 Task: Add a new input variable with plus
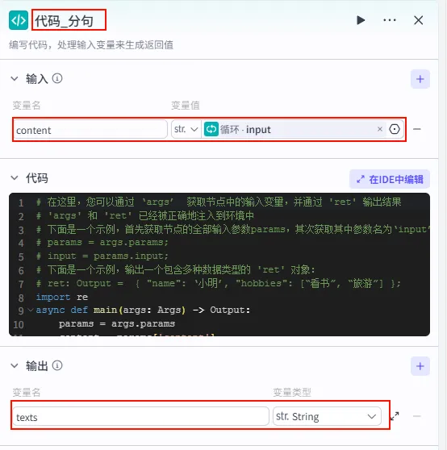[x=420, y=79]
